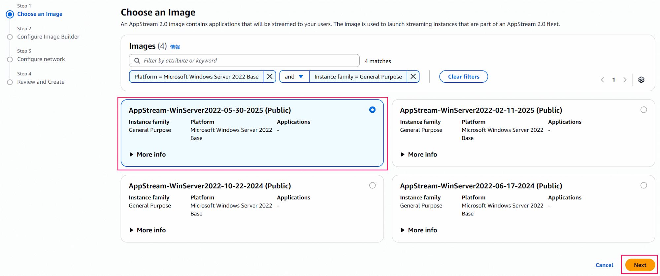Expand More info for the 10-22-2024 image
This screenshot has width=660, height=276.
tap(148, 230)
